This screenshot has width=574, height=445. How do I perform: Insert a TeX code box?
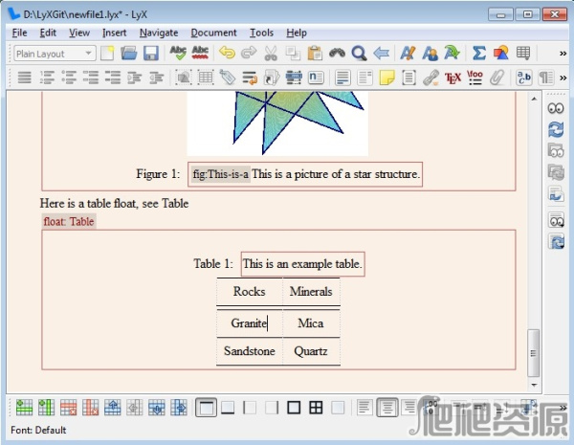coord(453,78)
